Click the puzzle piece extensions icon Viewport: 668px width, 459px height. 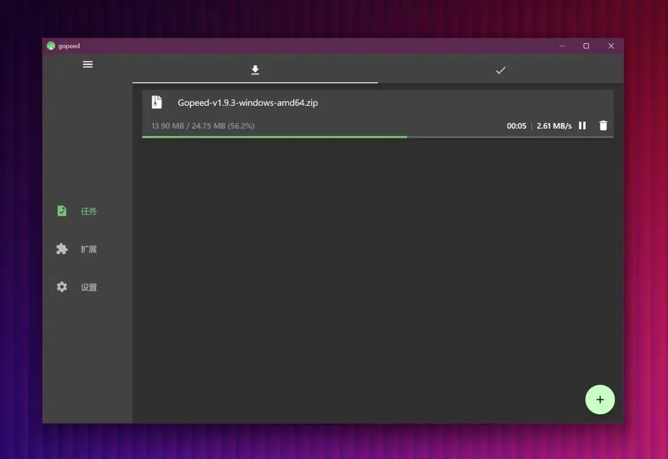tap(62, 249)
